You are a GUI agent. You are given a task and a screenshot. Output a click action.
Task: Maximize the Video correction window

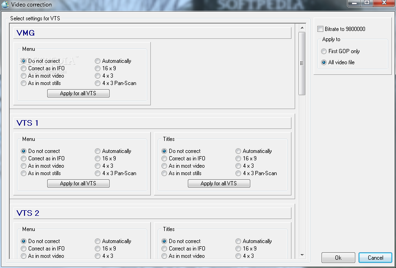click(367, 3)
